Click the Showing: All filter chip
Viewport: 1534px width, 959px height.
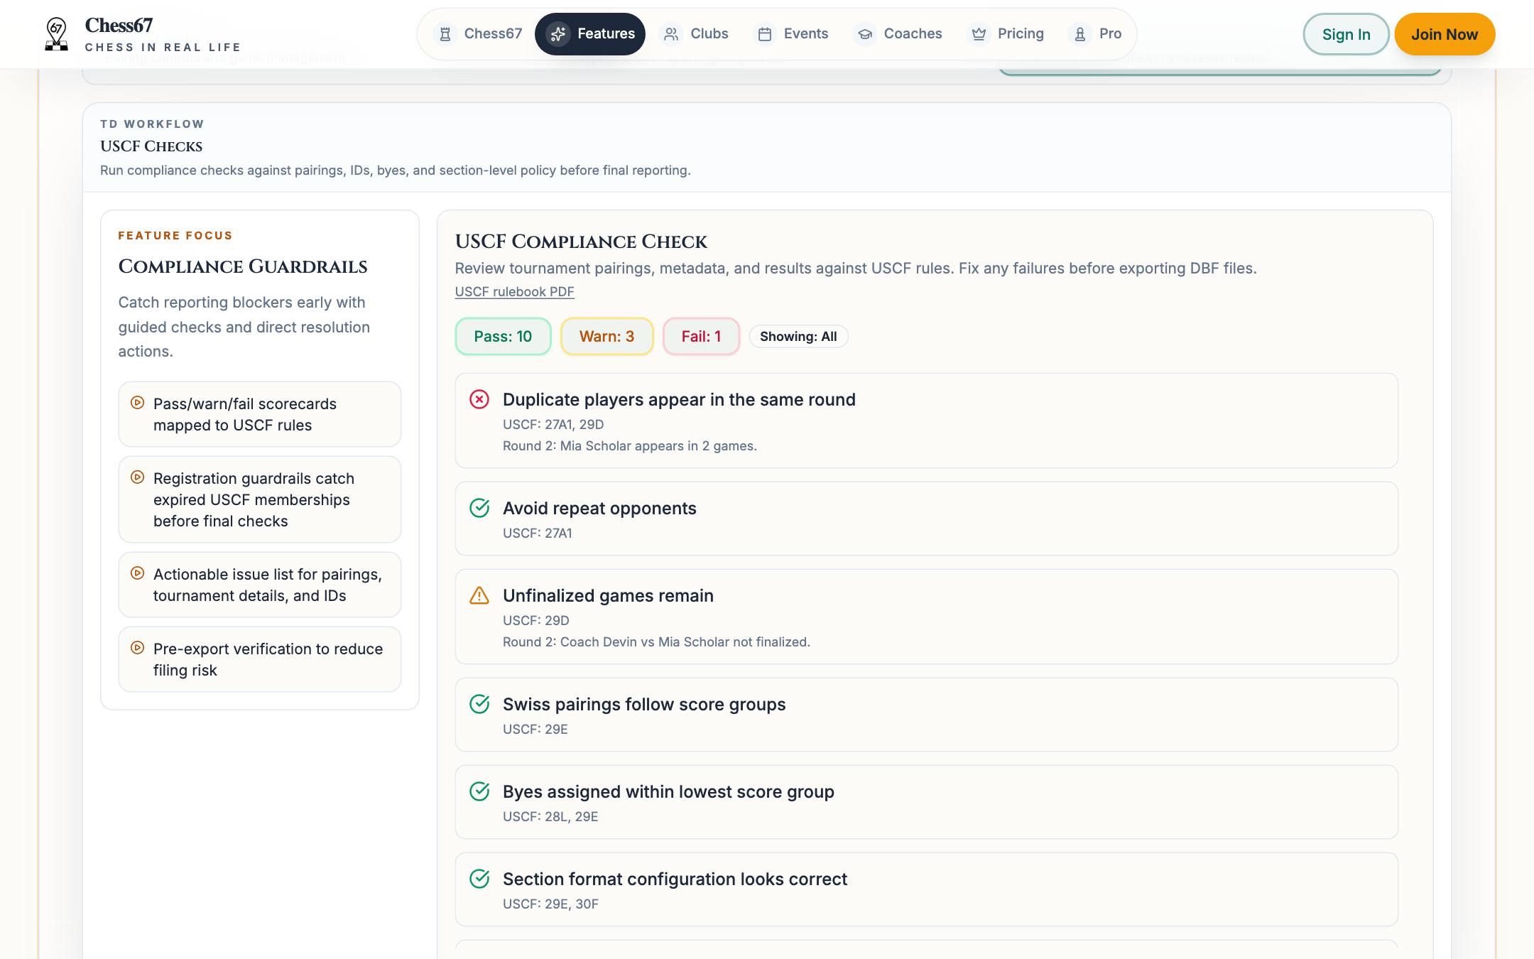tap(798, 337)
